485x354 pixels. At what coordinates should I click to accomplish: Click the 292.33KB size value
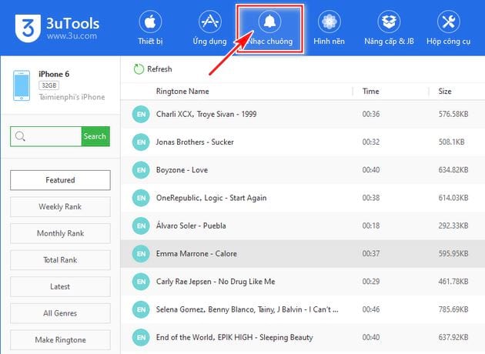point(453,225)
